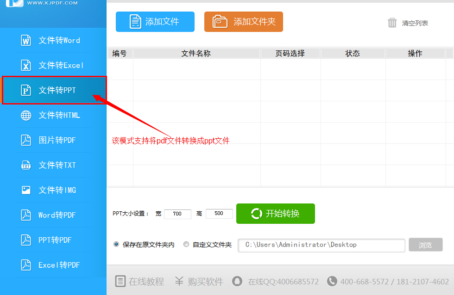The image size is (454, 295).
Task: Click the TXT file icon in sidebar
Action: tap(26, 165)
